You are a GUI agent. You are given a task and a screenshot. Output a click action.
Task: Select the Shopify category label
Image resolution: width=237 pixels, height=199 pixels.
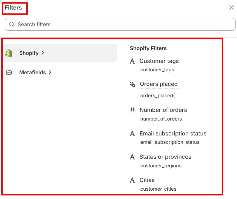(29, 53)
